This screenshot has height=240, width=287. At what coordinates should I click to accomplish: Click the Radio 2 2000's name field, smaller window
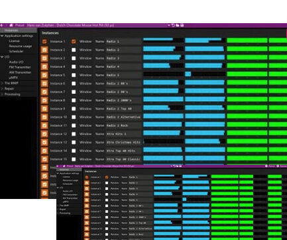(x=140, y=217)
